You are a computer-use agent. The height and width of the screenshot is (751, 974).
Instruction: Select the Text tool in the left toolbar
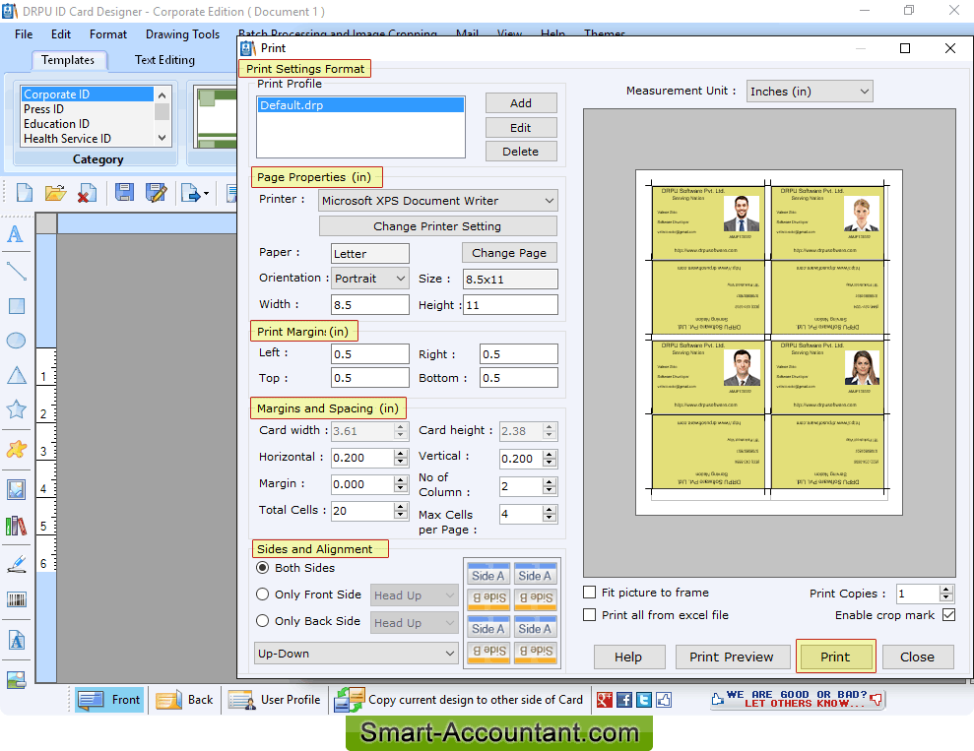pos(16,234)
